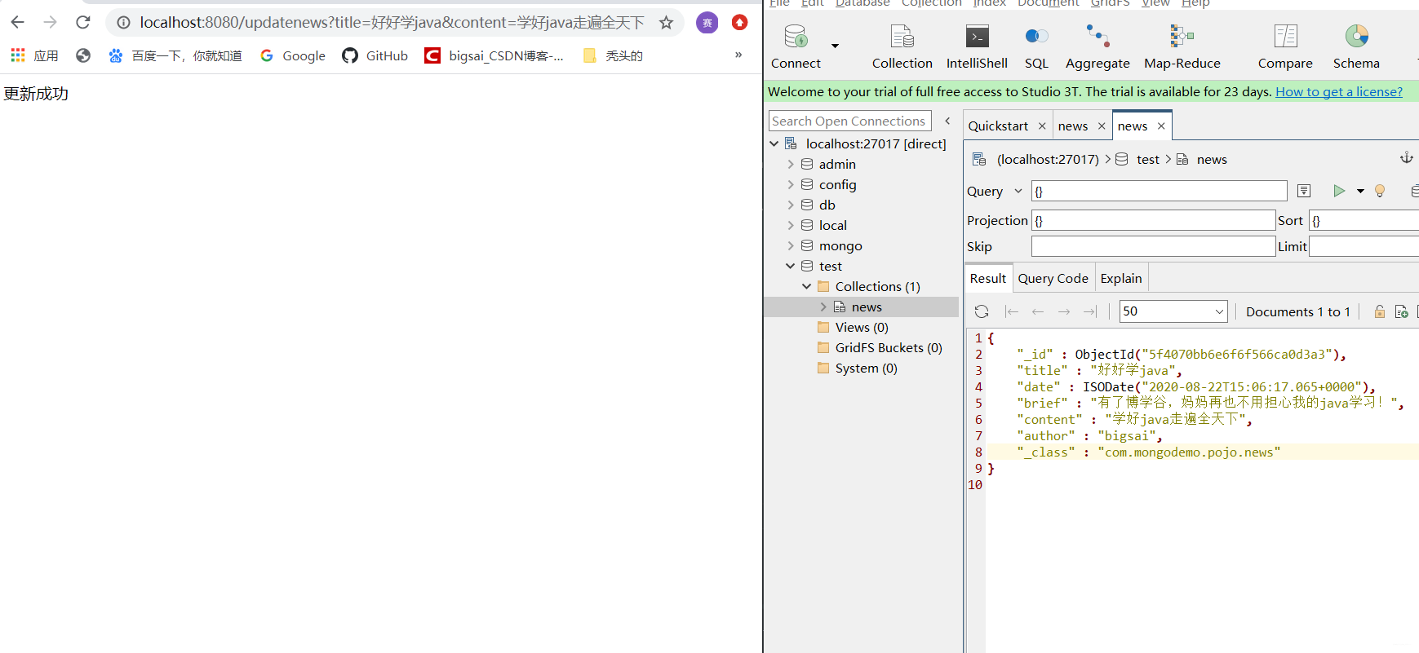Open the Aggregate tool
The image size is (1419, 653).
1098,46
